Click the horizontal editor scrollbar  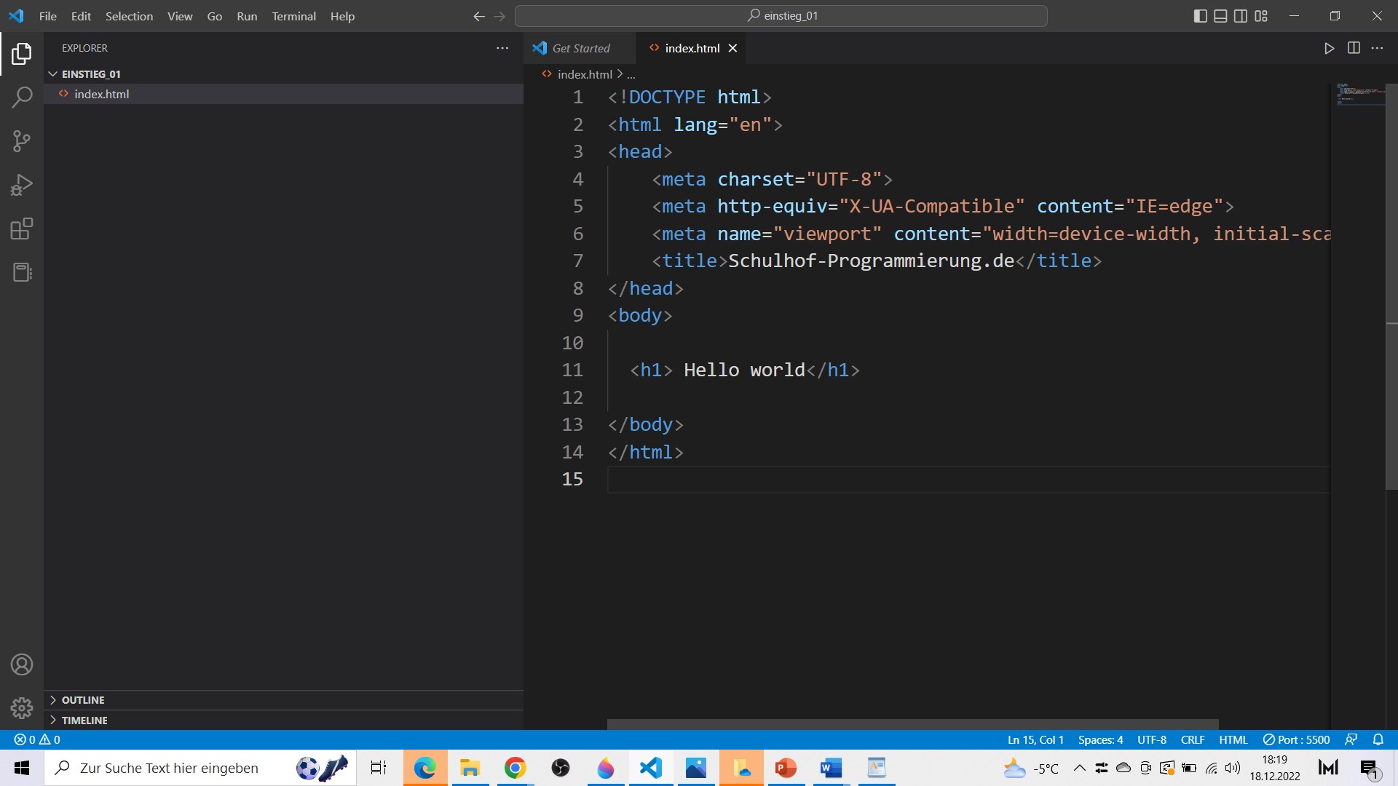click(x=912, y=724)
